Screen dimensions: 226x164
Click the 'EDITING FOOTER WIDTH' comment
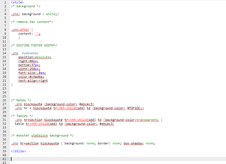(x=34, y=45)
